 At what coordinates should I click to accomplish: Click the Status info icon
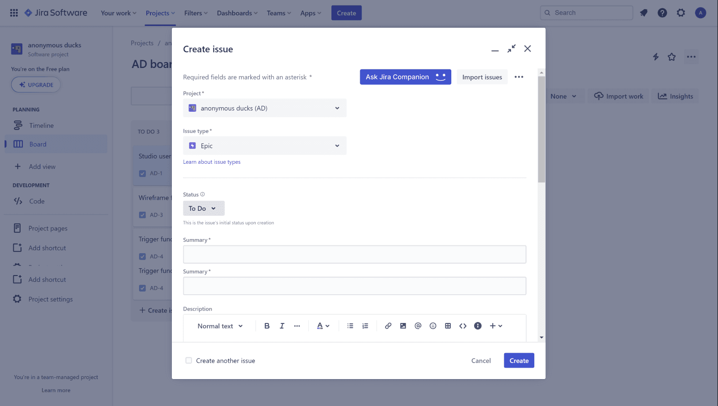click(x=202, y=194)
